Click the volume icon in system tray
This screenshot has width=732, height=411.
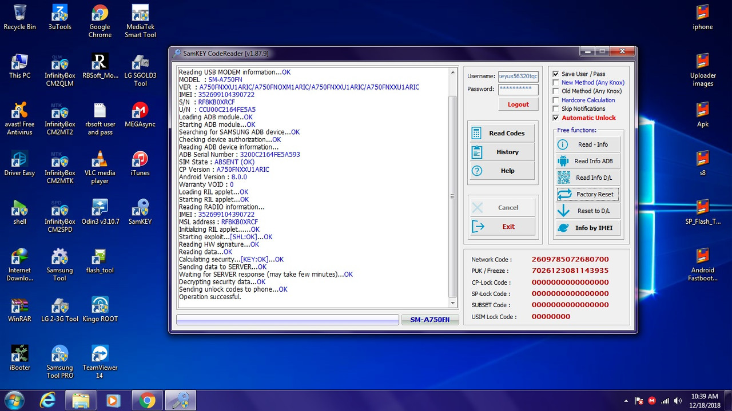point(678,401)
